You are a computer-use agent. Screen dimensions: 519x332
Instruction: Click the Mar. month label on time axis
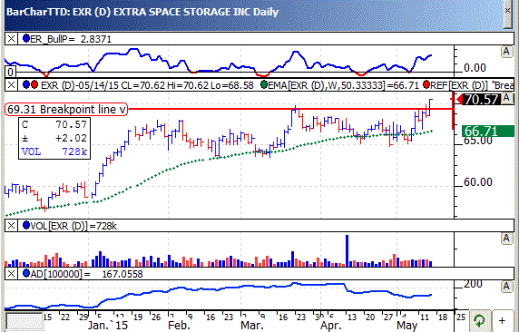point(252,325)
